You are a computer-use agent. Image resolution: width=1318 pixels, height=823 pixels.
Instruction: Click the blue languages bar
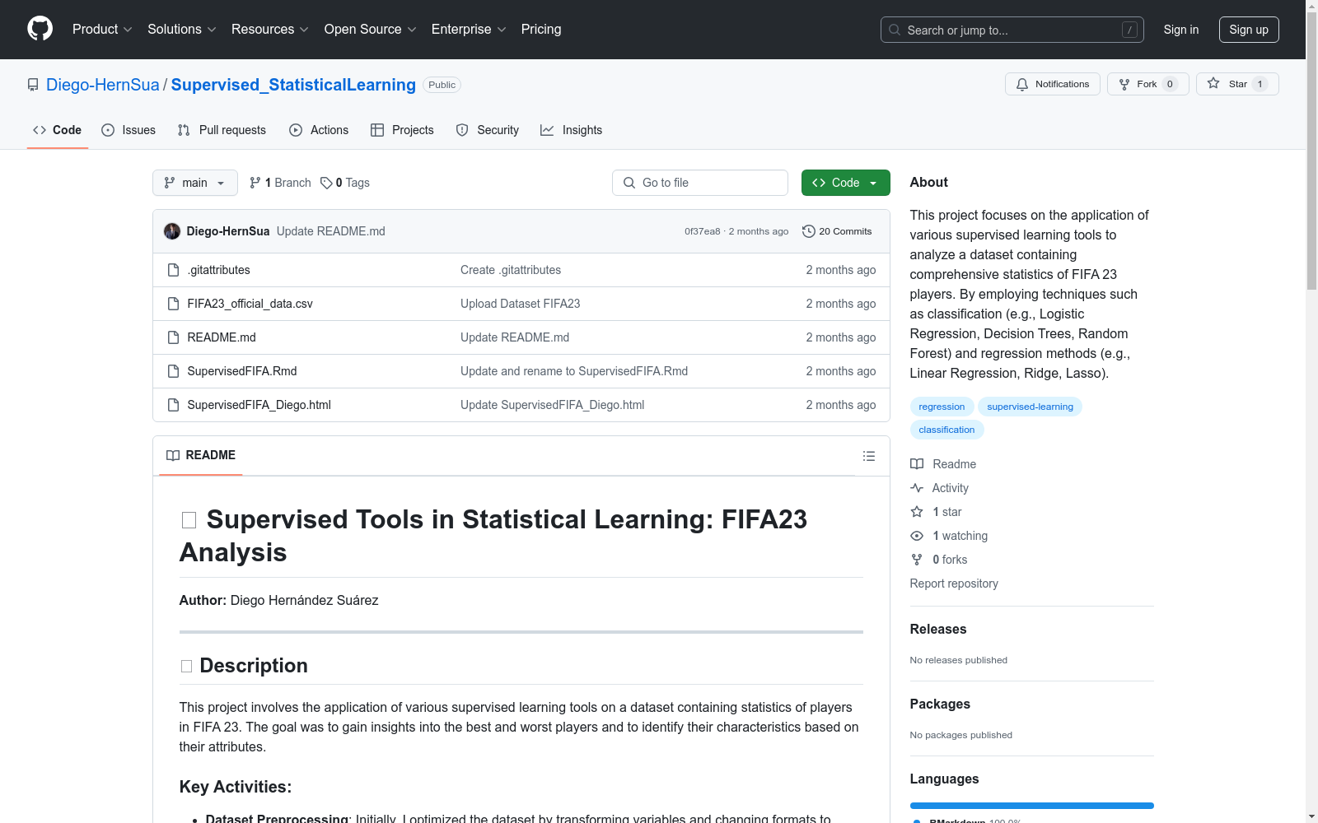coord(1031,806)
